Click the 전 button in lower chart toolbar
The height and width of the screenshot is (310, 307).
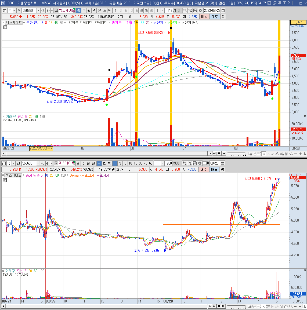click(x=18, y=163)
